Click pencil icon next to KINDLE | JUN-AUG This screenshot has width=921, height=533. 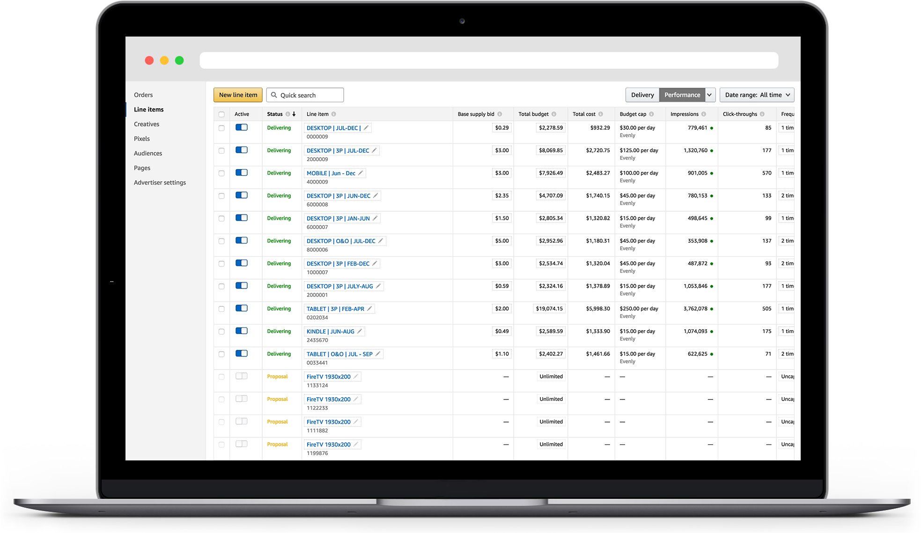[x=360, y=331]
